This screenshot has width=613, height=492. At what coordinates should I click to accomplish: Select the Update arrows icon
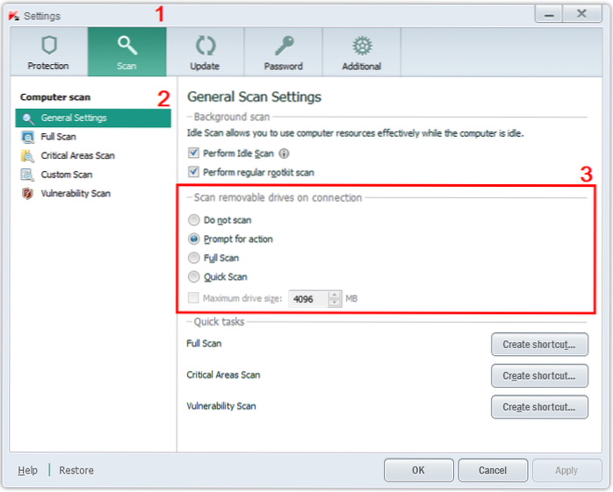coord(205,46)
